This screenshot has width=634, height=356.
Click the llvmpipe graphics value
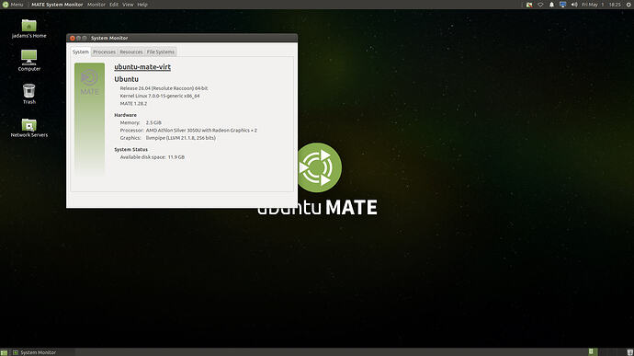181,138
